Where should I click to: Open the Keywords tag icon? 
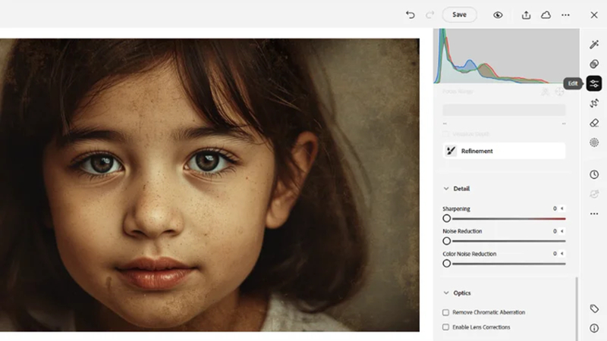594,308
